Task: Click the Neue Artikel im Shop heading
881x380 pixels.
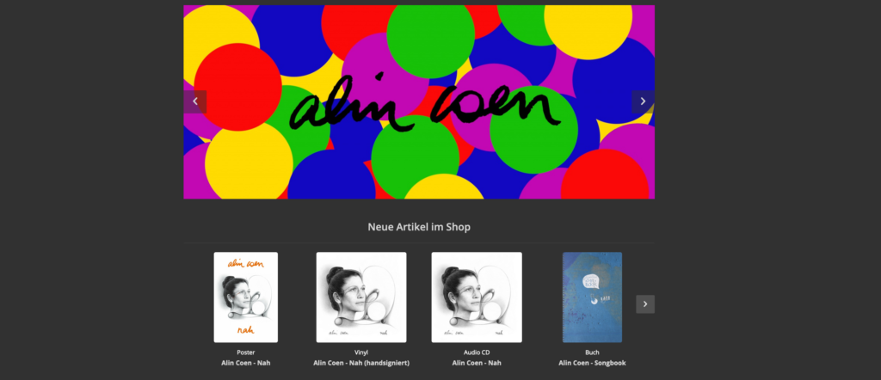Action: point(419,227)
